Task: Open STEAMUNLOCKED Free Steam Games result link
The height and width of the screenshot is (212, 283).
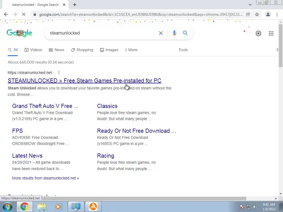Action: click(85, 81)
